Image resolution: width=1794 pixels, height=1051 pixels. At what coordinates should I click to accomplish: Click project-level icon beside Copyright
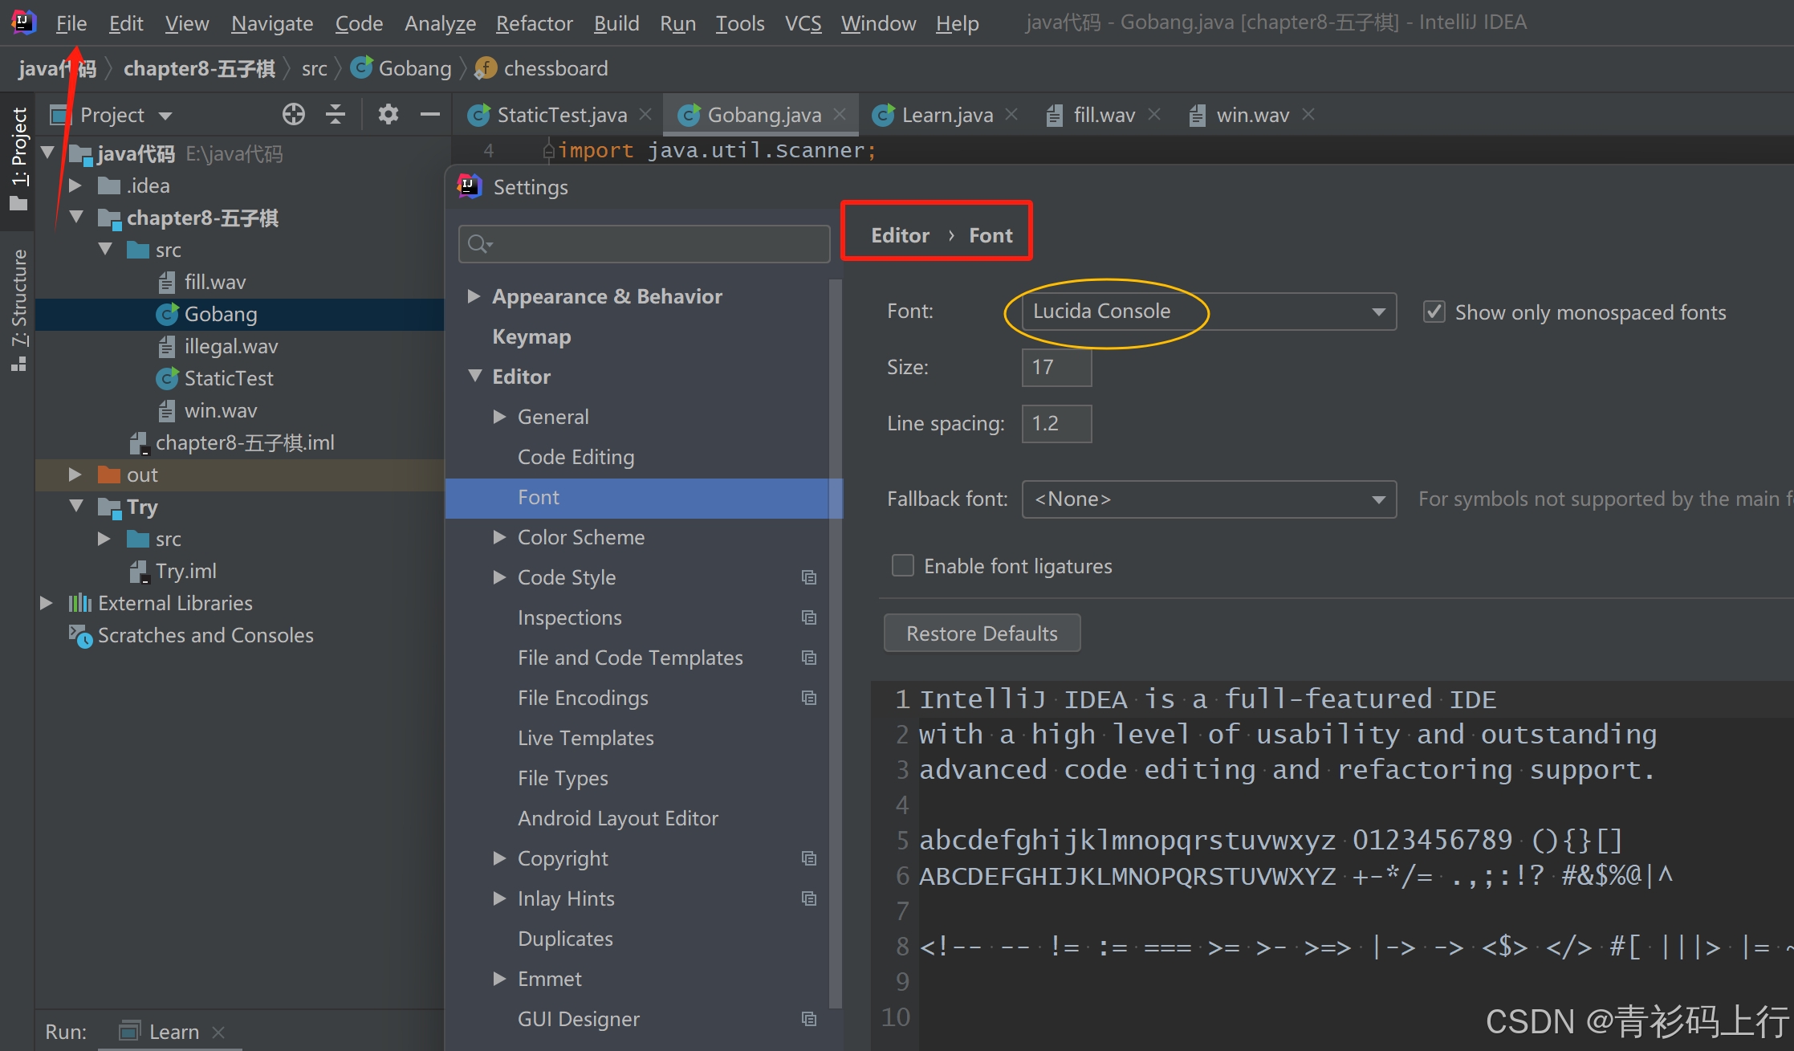coord(809,858)
